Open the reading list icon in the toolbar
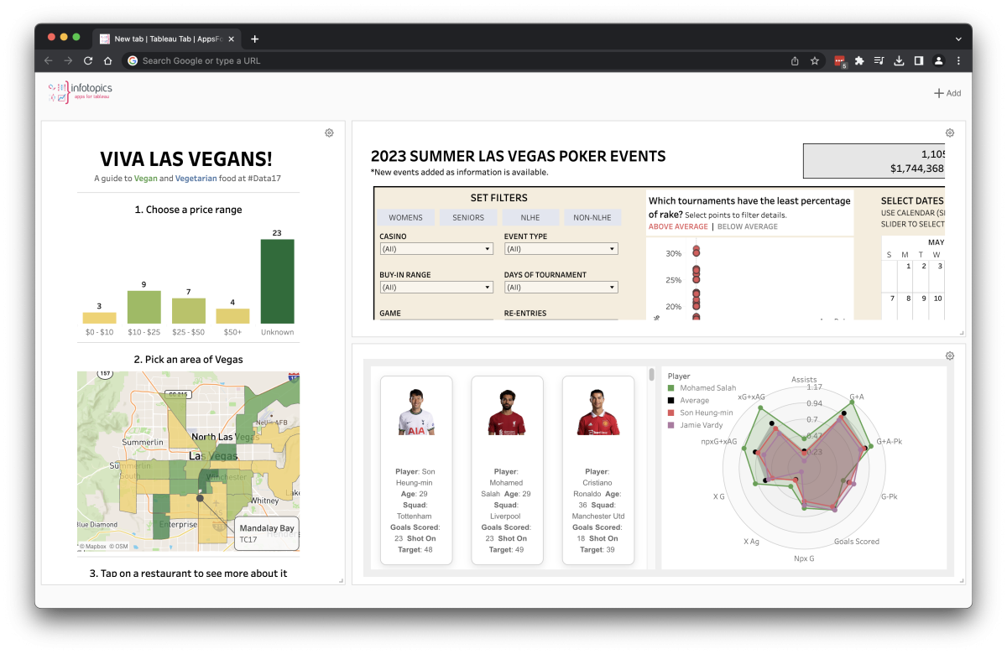This screenshot has width=1007, height=654. click(x=879, y=60)
